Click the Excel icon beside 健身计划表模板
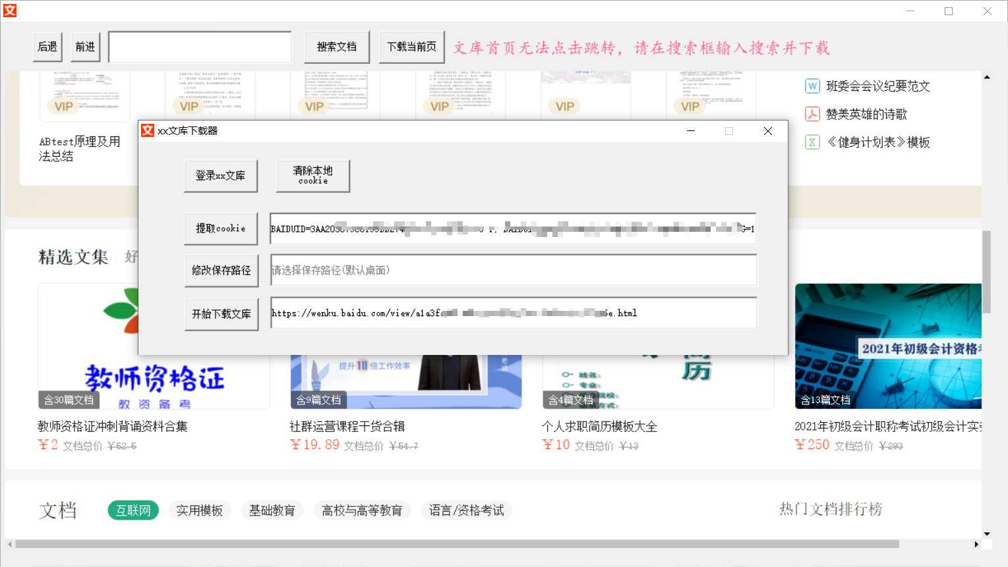The width and height of the screenshot is (1008, 567). 812,142
